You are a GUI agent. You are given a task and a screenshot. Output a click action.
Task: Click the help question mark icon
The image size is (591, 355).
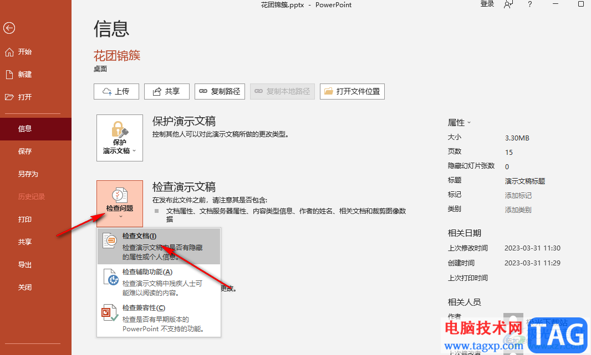coord(530,4)
